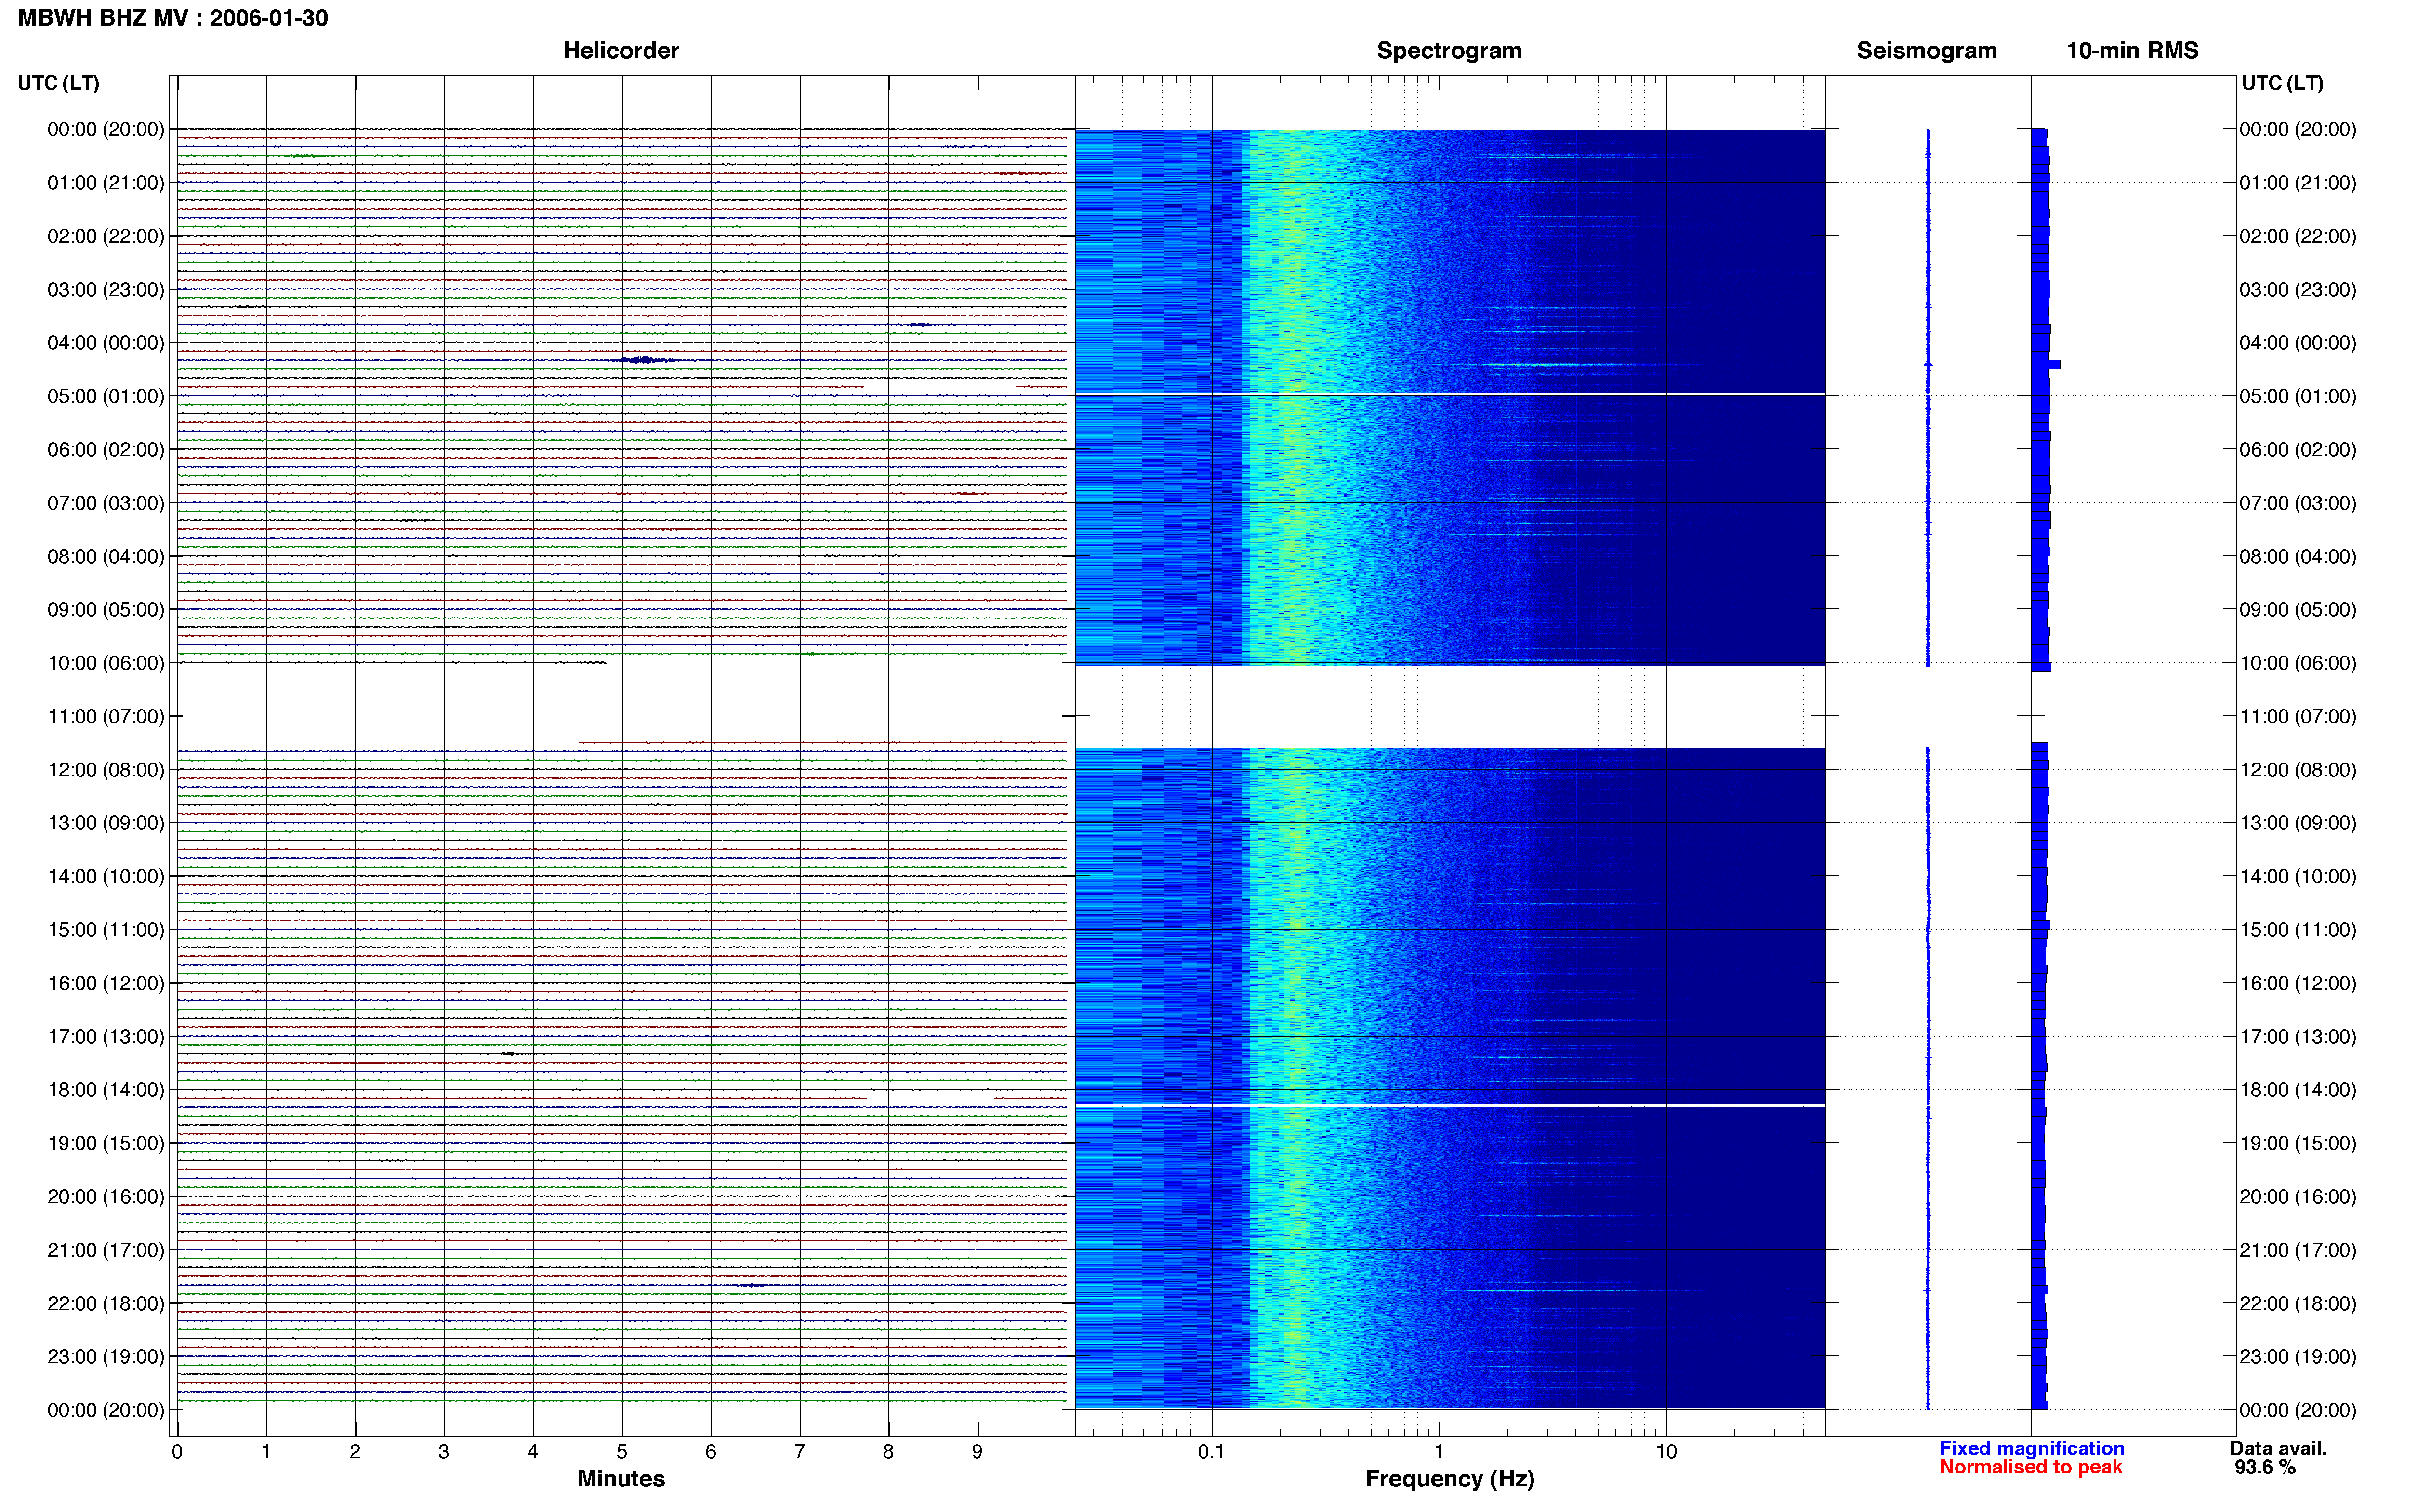Click the Frequency (Hz) axis title
Image resolution: width=2418 pixels, height=1512 pixels.
coord(1449,1479)
